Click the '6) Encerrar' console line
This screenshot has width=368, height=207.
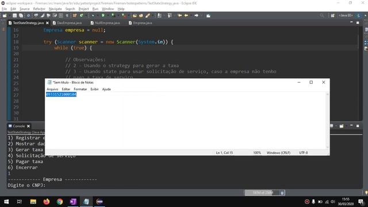(22, 167)
